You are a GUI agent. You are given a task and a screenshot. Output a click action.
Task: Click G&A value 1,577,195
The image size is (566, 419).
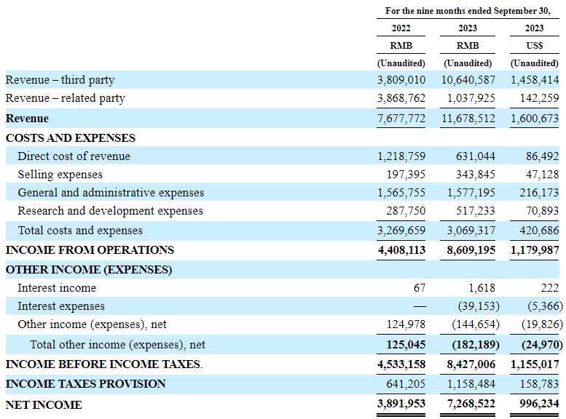pyautogui.click(x=471, y=193)
